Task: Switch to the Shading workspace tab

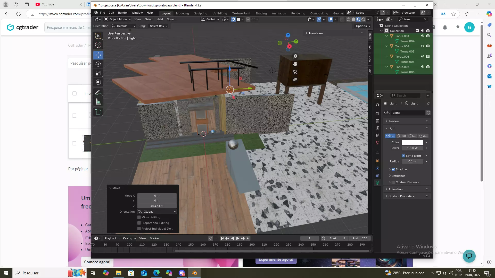Action: pyautogui.click(x=261, y=13)
